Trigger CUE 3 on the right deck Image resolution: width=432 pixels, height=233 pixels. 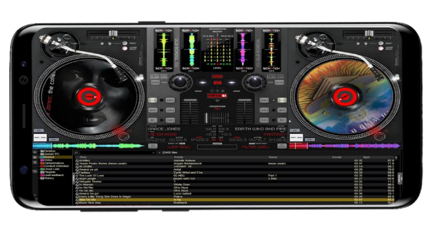pyautogui.click(x=264, y=120)
